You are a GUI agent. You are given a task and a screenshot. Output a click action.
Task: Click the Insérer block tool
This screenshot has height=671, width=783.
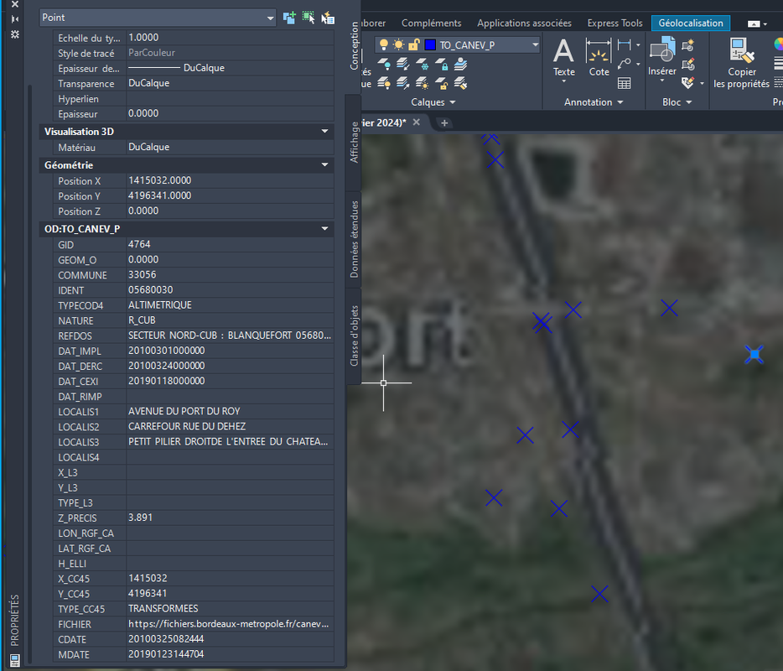[x=662, y=56]
